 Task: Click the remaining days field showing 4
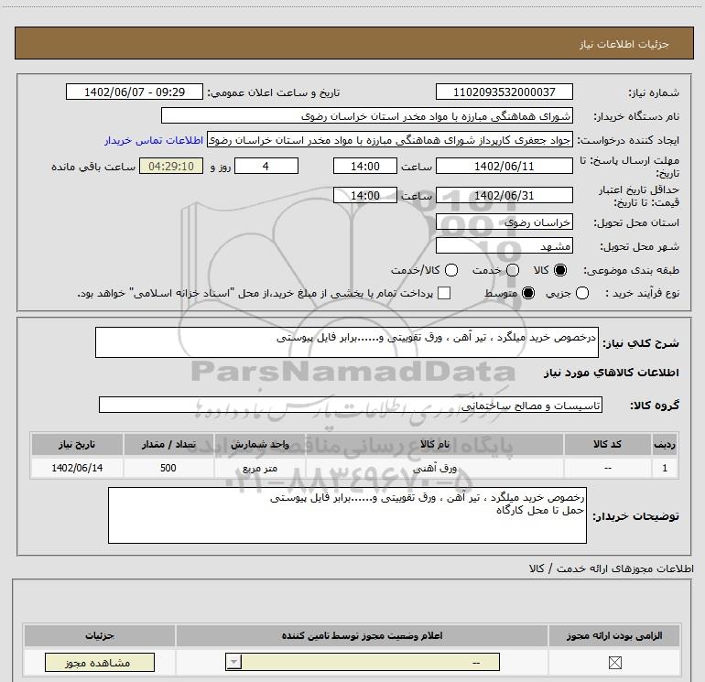click(266, 166)
